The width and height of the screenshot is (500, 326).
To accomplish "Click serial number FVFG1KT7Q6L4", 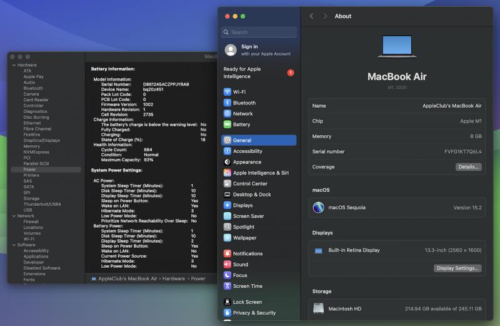I will pos(463,151).
